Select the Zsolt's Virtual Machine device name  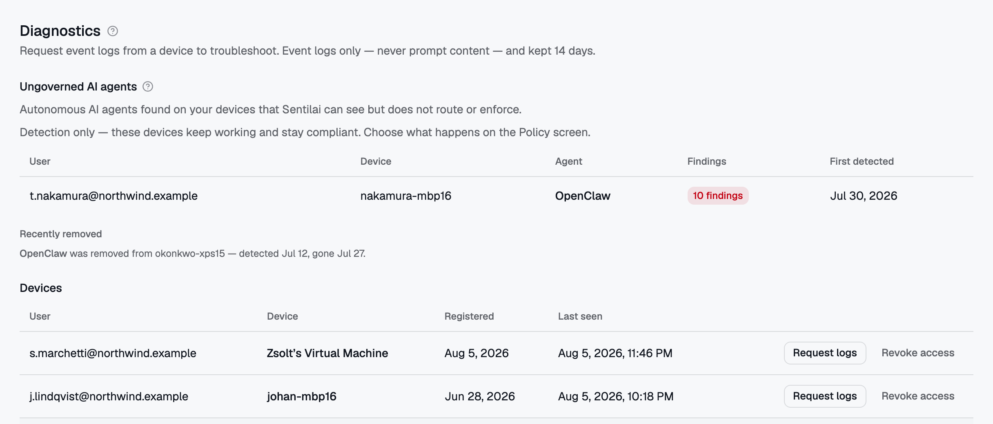pyautogui.click(x=327, y=353)
